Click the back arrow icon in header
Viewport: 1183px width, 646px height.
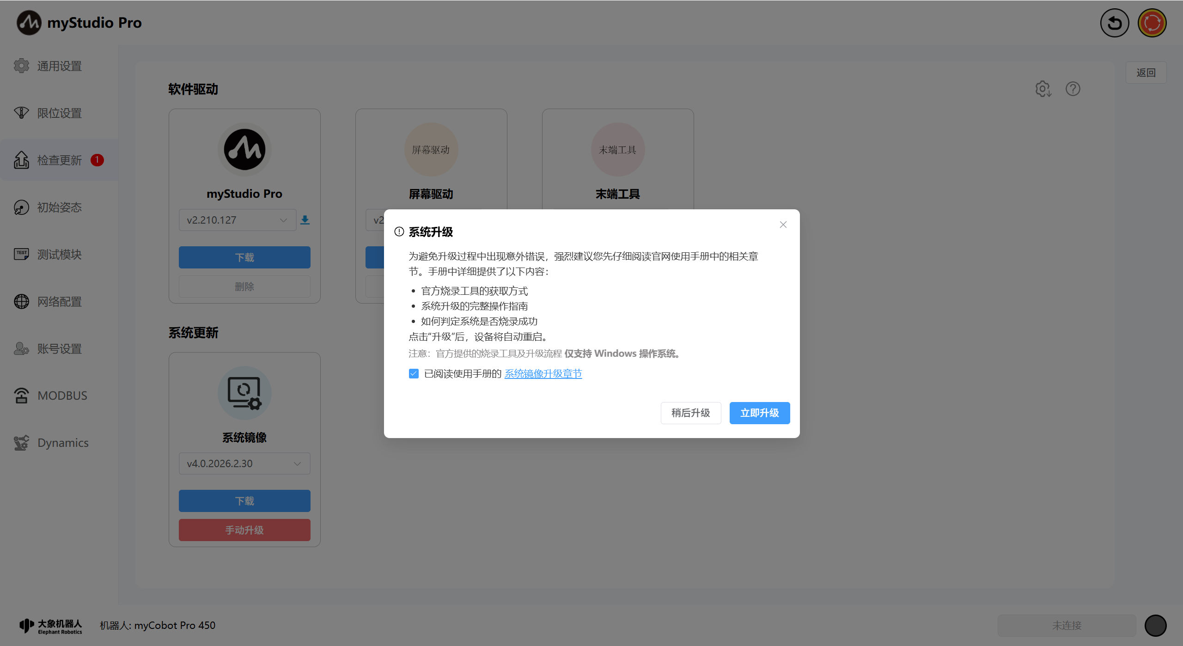(1114, 23)
